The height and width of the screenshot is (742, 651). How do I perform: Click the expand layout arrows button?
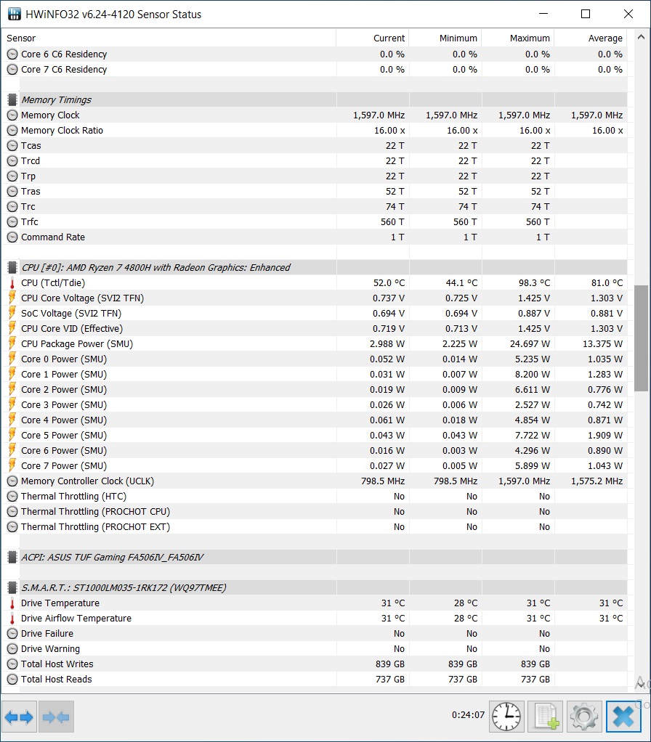20,717
